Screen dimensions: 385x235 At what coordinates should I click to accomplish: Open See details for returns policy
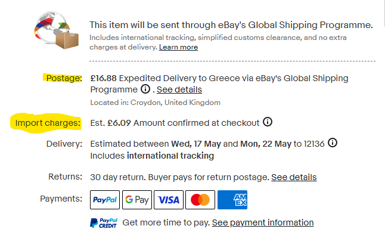(294, 177)
